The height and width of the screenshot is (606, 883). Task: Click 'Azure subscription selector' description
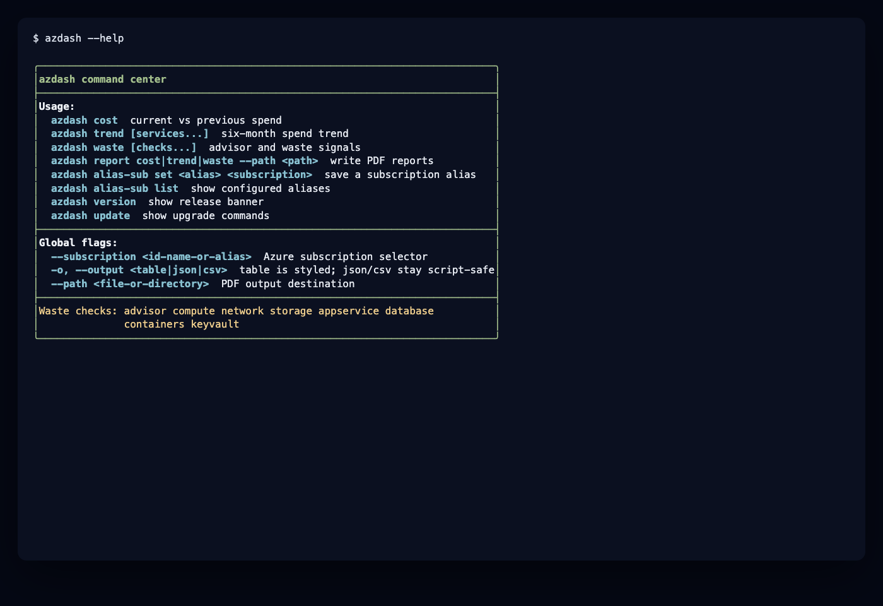point(346,256)
